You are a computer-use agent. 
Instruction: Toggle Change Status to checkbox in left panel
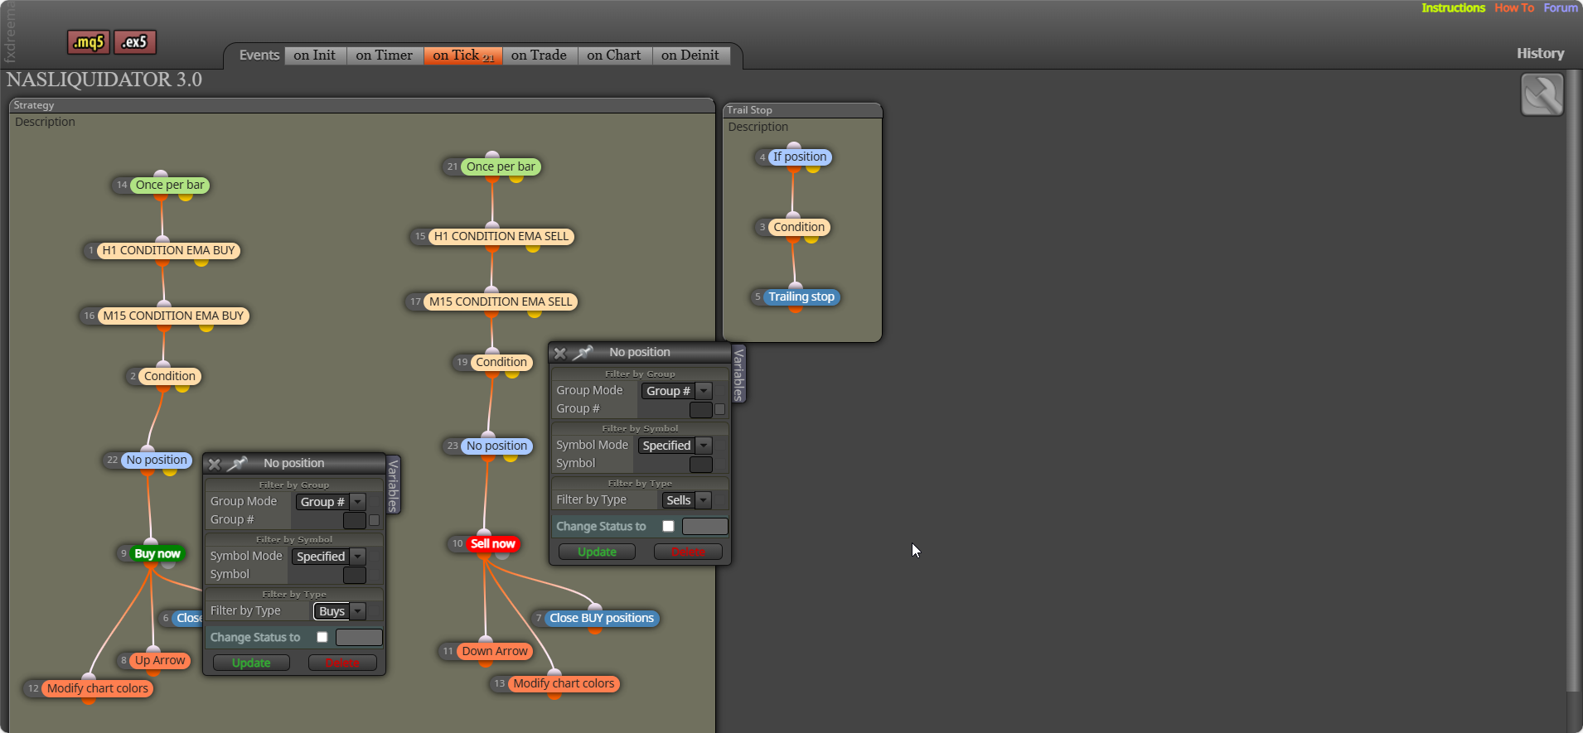pos(322,637)
